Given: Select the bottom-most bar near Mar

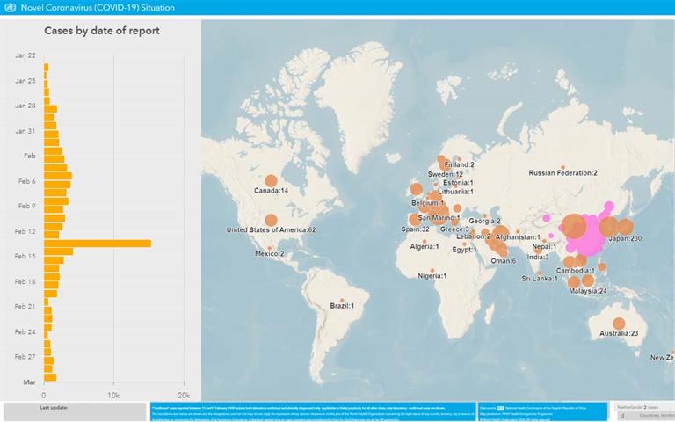Looking at the screenshot, I should 50,377.
